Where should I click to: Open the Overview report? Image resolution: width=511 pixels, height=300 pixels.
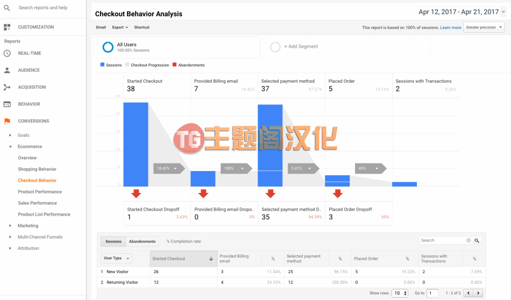[27, 158]
